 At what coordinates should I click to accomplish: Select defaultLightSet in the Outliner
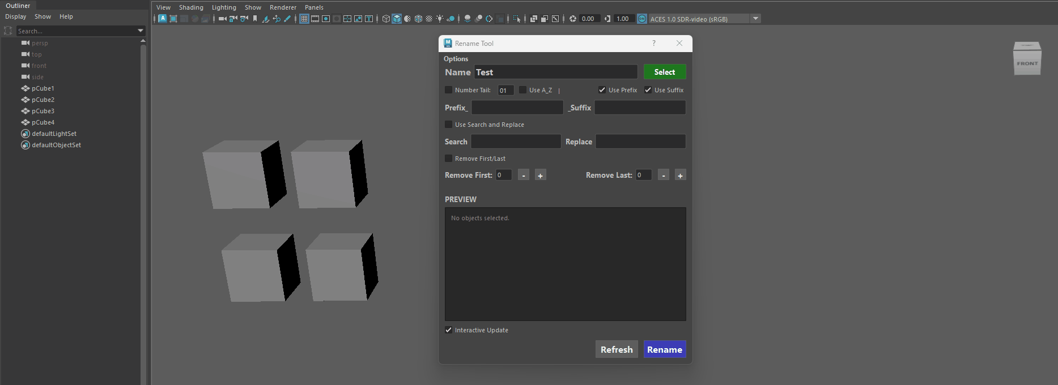(54, 134)
